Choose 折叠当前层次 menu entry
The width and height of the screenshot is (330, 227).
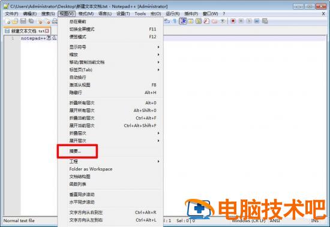[111, 118]
